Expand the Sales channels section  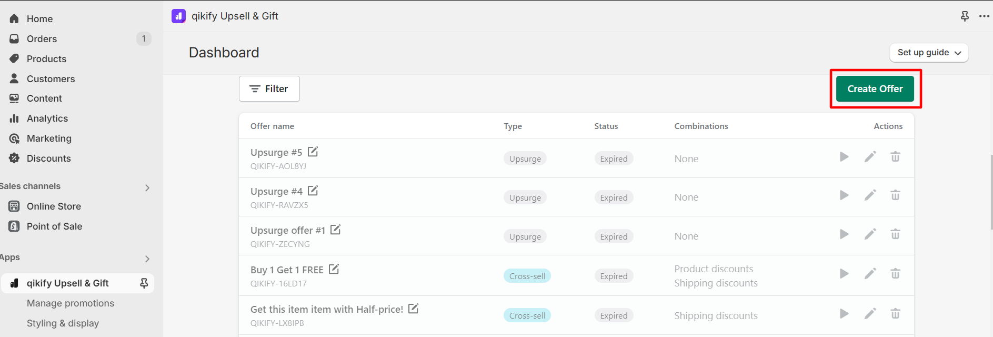tap(147, 187)
